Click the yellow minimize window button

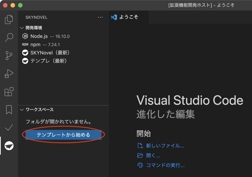[13, 5]
